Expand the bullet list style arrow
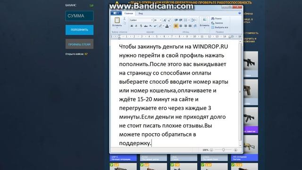The width and height of the screenshot is (302, 170). tap(189, 20)
